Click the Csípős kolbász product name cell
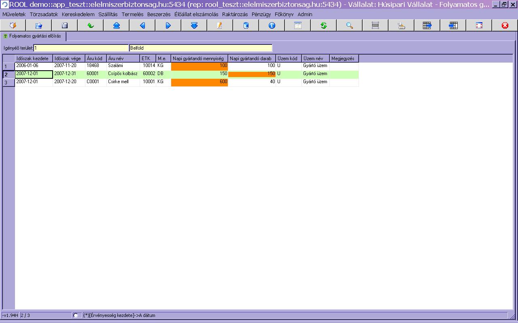 pyautogui.click(x=123, y=74)
